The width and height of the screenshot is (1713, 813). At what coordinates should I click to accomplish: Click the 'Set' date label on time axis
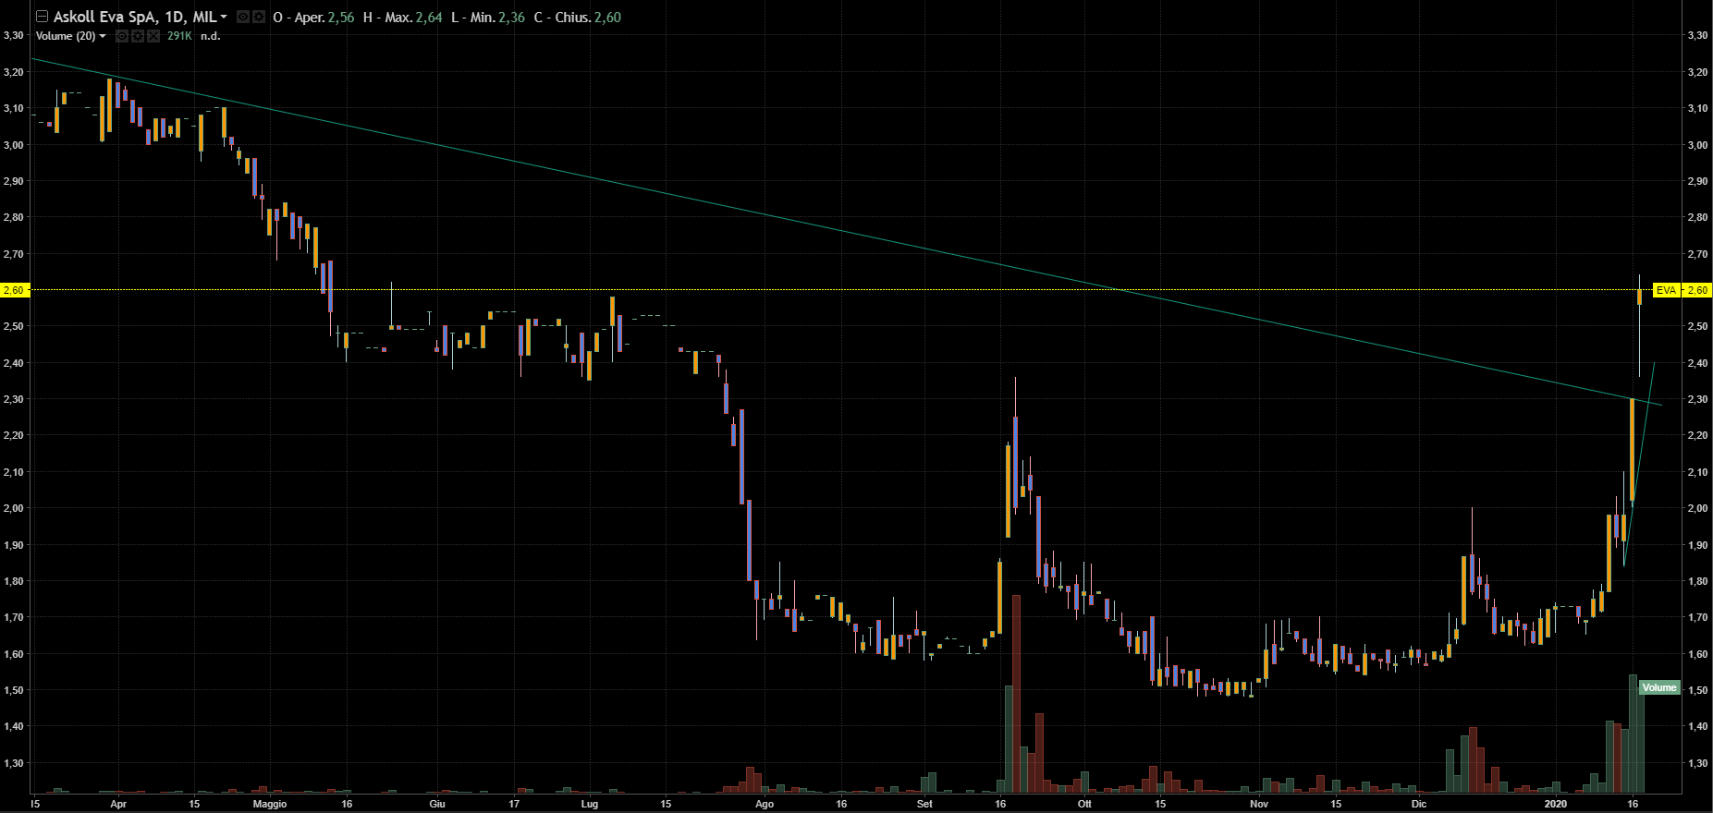click(924, 804)
